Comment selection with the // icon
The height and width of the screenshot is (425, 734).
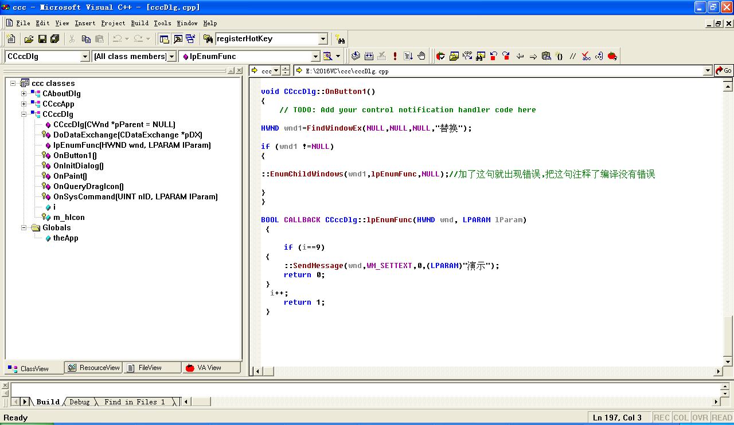[573, 56]
